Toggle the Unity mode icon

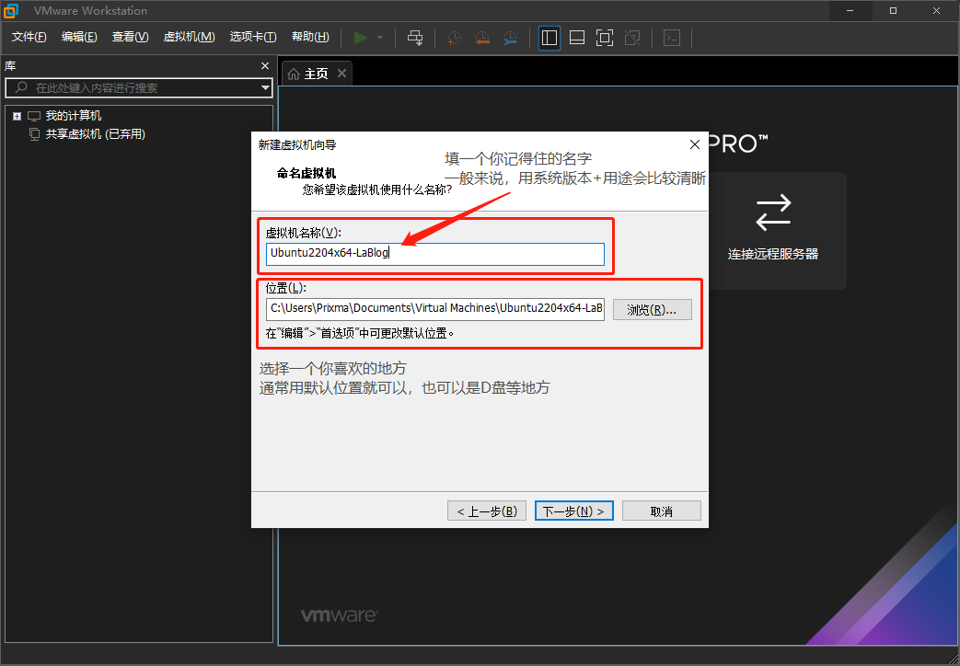(x=632, y=38)
